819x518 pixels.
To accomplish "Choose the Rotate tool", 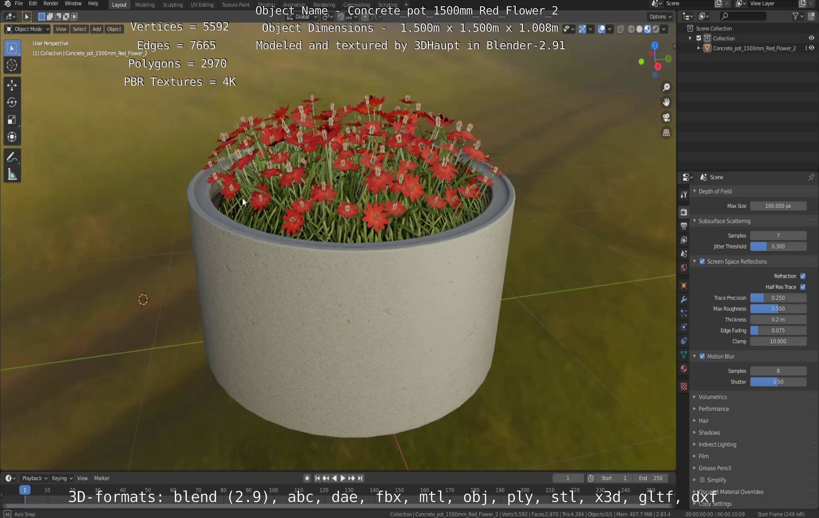I will [x=12, y=102].
